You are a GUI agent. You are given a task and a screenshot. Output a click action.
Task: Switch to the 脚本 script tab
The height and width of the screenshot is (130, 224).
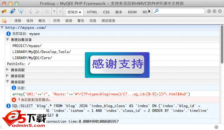[119, 12]
